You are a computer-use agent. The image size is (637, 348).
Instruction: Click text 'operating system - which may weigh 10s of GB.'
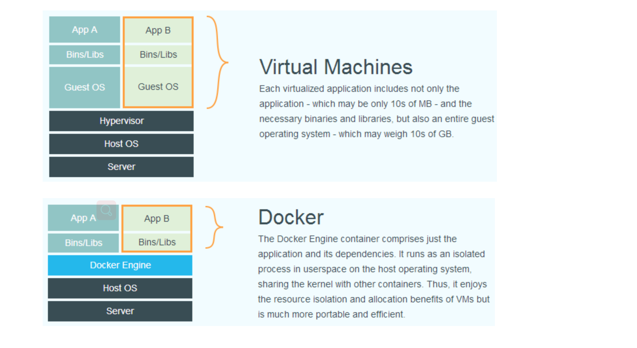tap(356, 134)
